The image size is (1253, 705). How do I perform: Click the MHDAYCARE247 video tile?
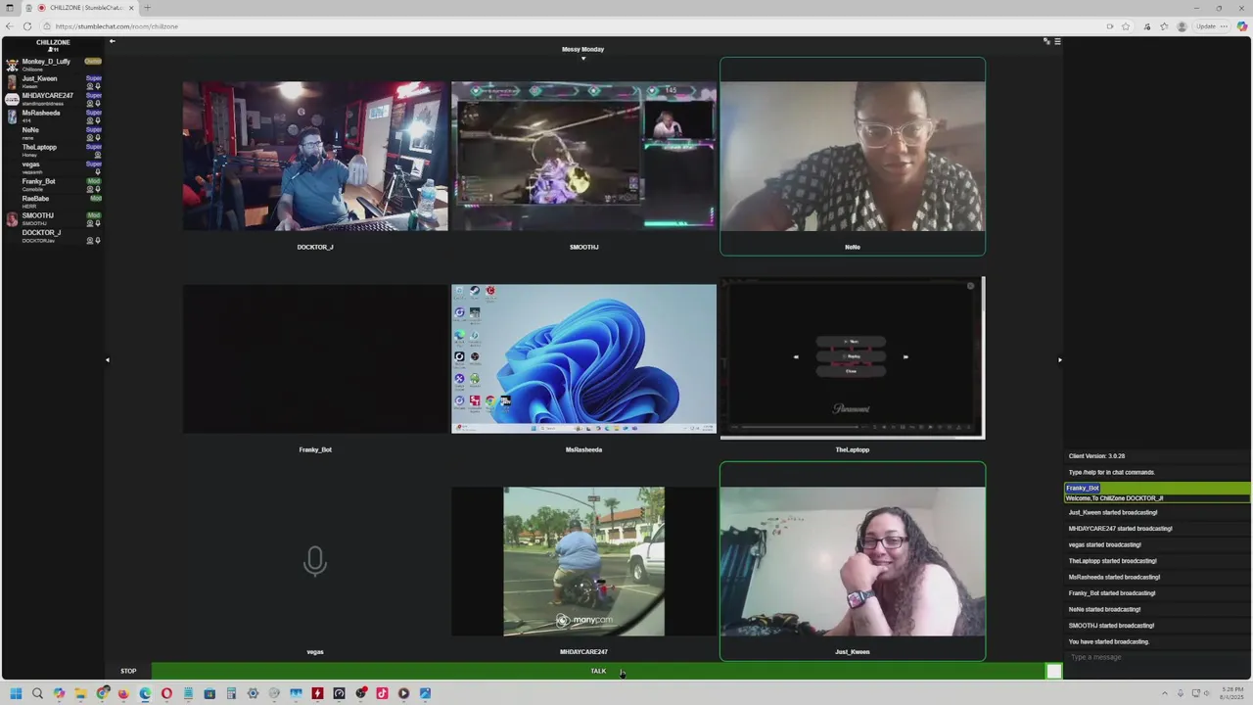coord(583,561)
